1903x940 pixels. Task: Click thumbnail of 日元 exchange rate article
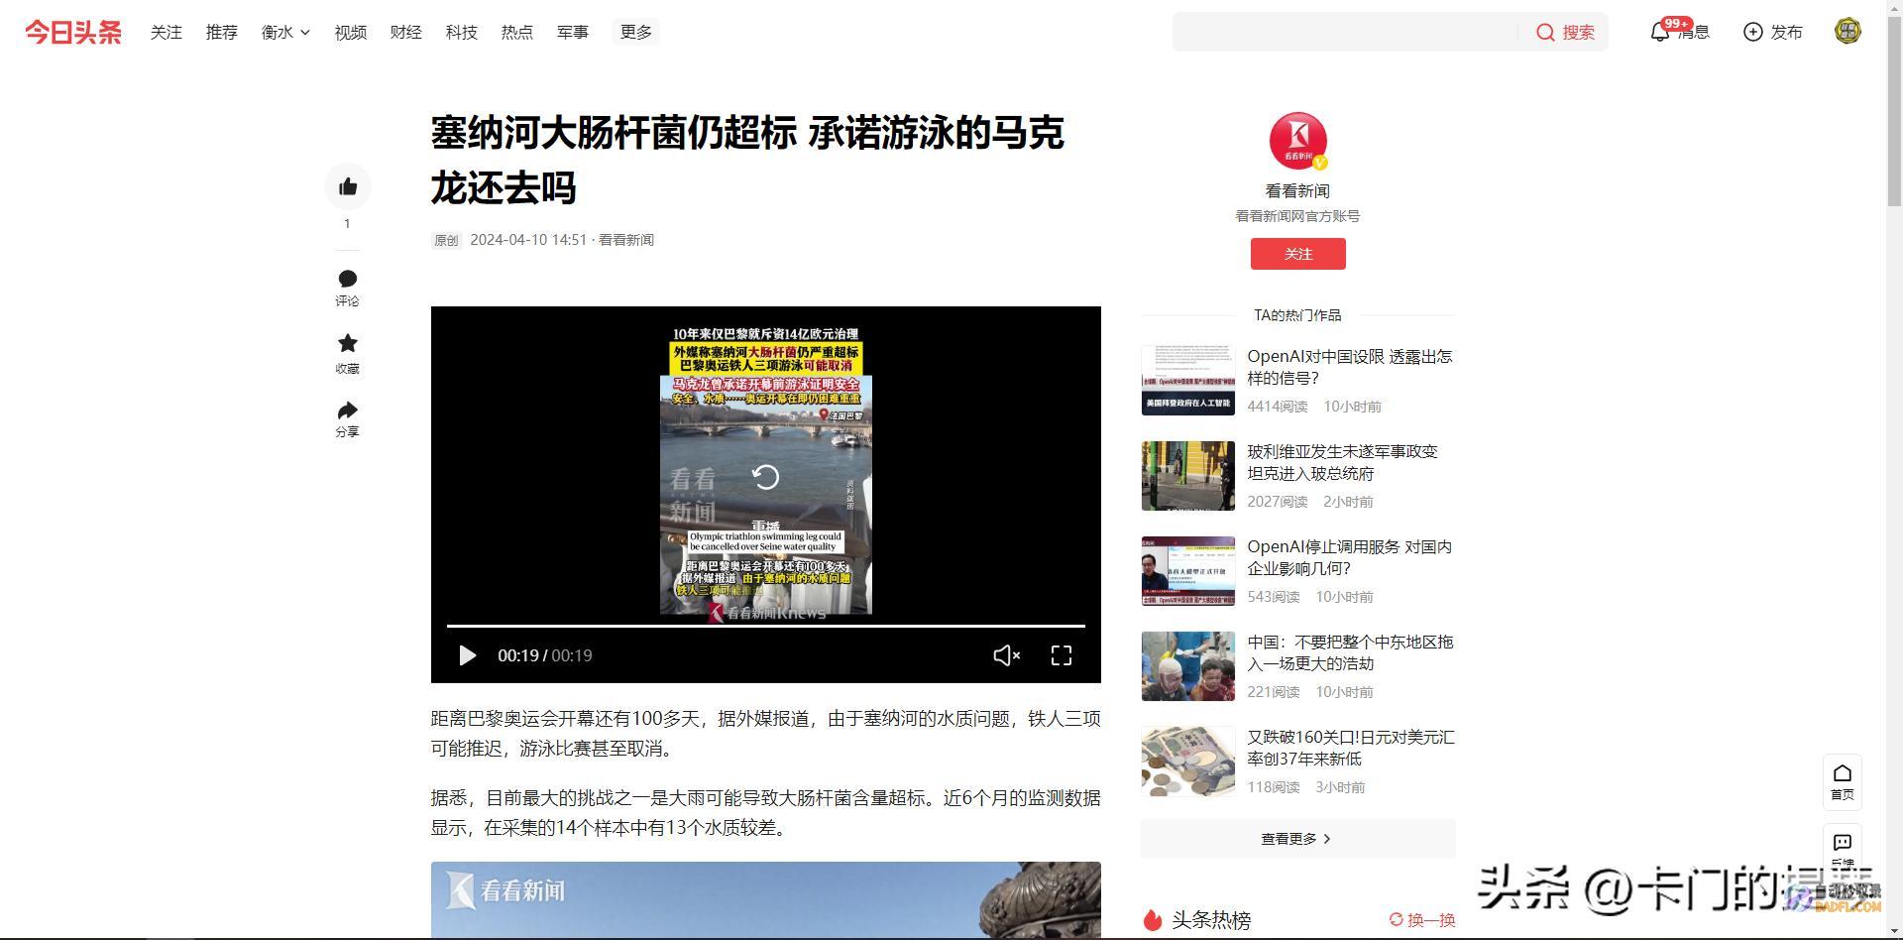[x=1188, y=762]
